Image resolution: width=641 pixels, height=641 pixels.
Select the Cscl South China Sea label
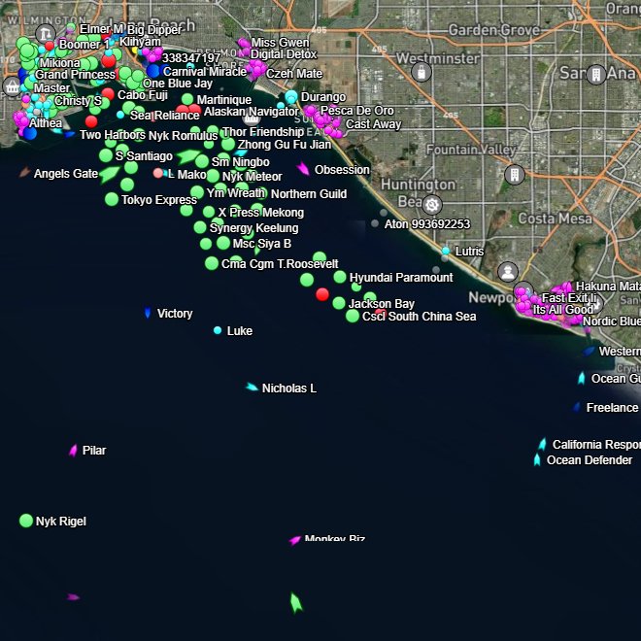(x=419, y=317)
